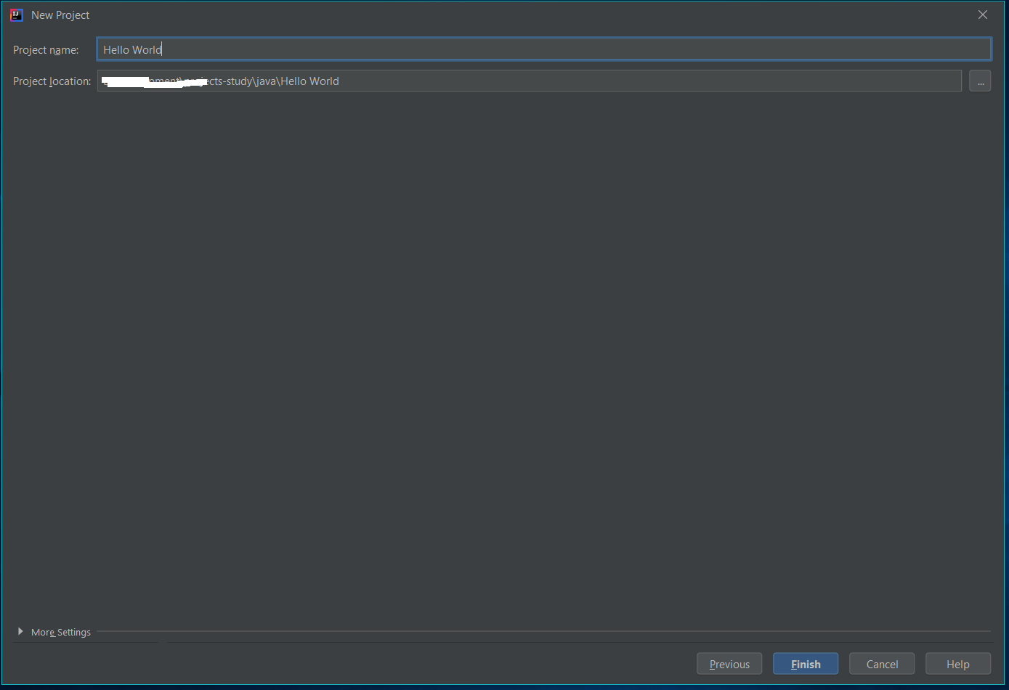Click the dialog icon beside 'New Project' title

[x=16, y=15]
